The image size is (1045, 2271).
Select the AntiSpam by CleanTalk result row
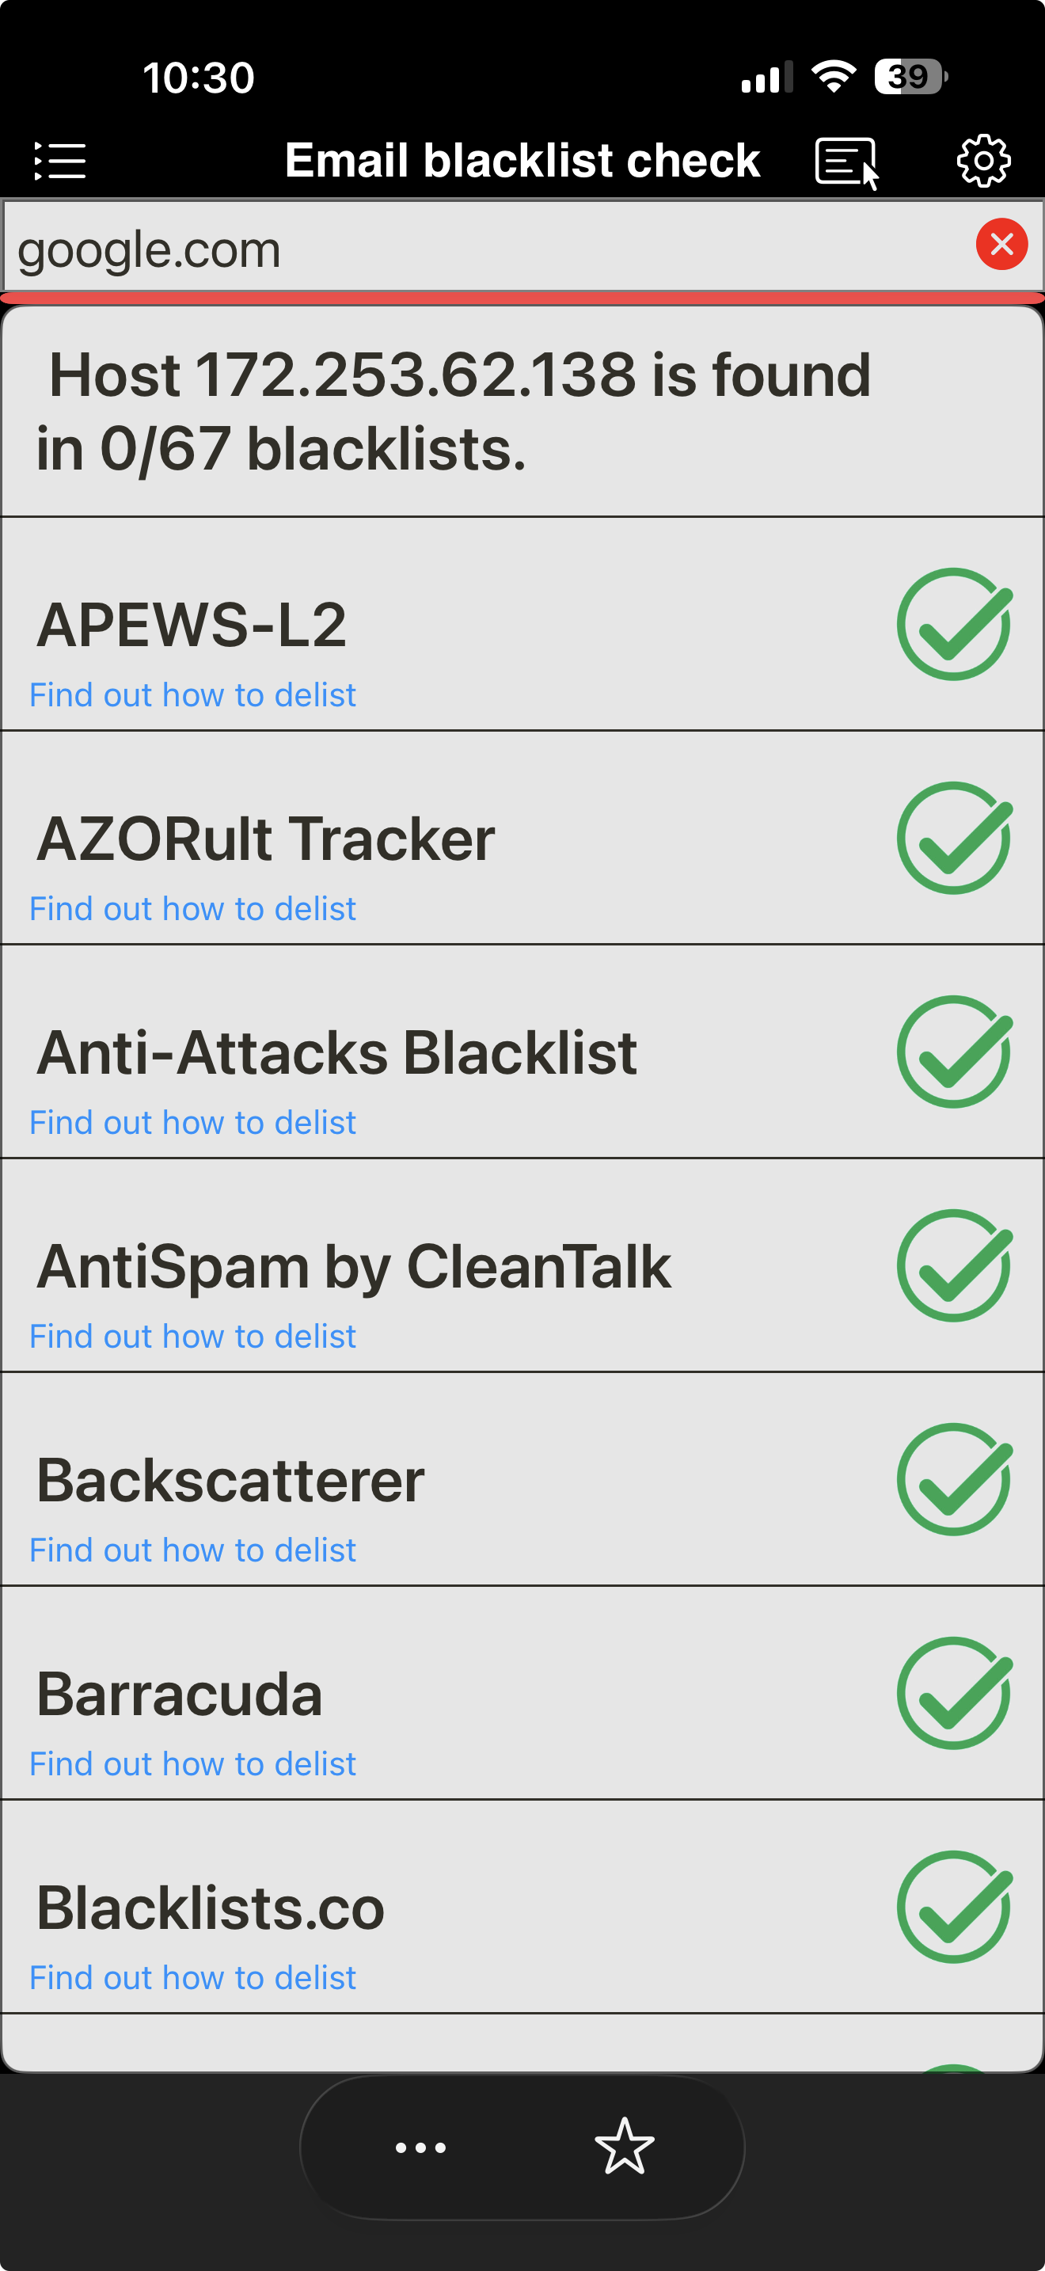(440, 1267)
